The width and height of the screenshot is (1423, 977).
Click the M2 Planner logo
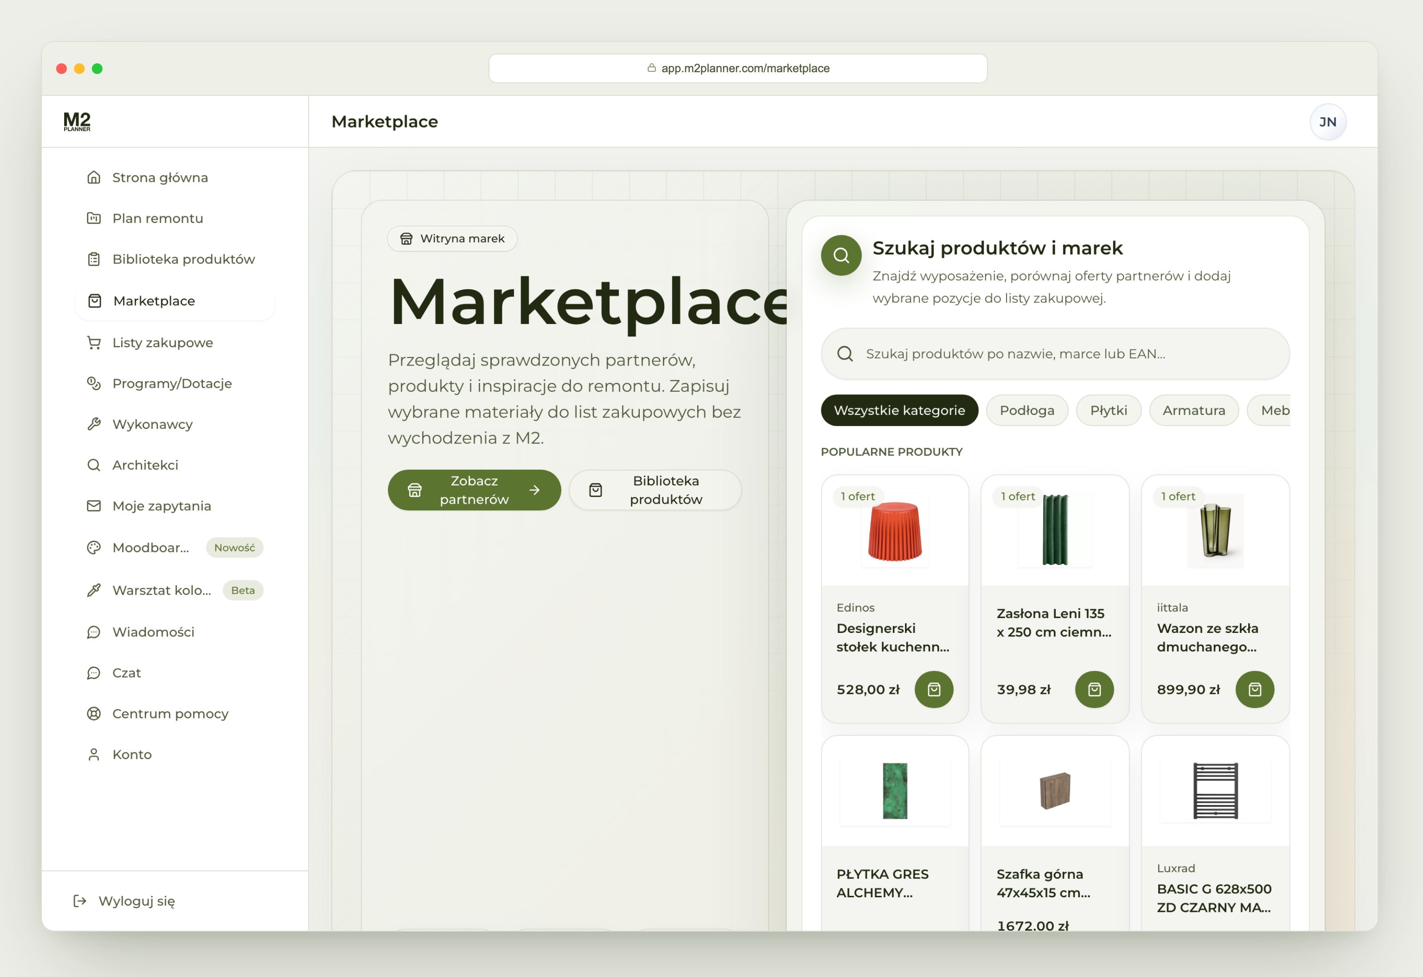click(77, 121)
